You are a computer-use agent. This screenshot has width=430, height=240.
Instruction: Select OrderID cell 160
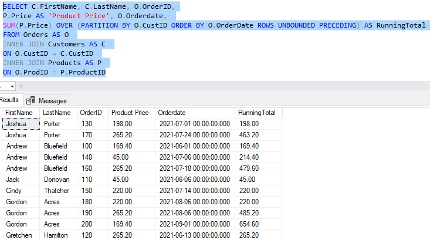[93, 168]
